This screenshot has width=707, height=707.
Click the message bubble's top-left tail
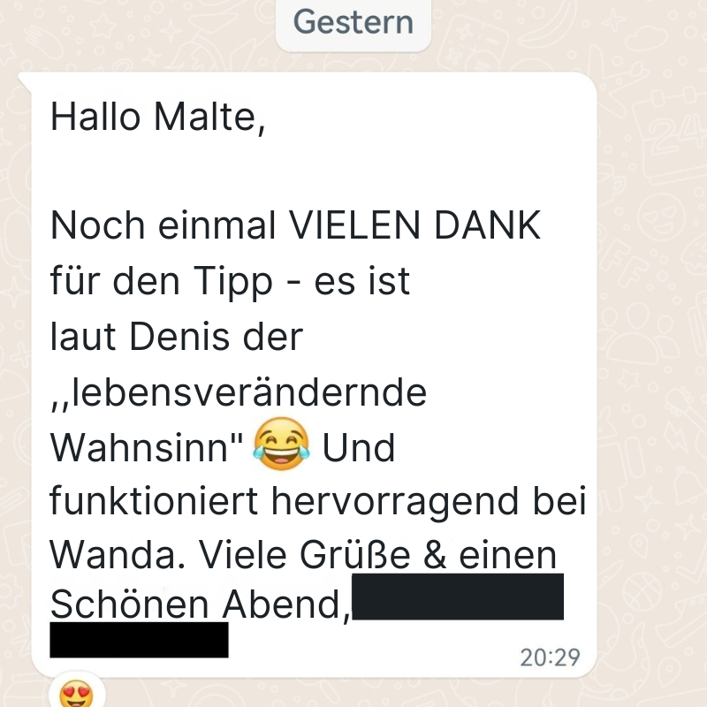pyautogui.click(x=25, y=82)
